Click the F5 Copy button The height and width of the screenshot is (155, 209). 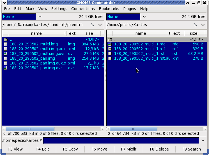pos(70,149)
